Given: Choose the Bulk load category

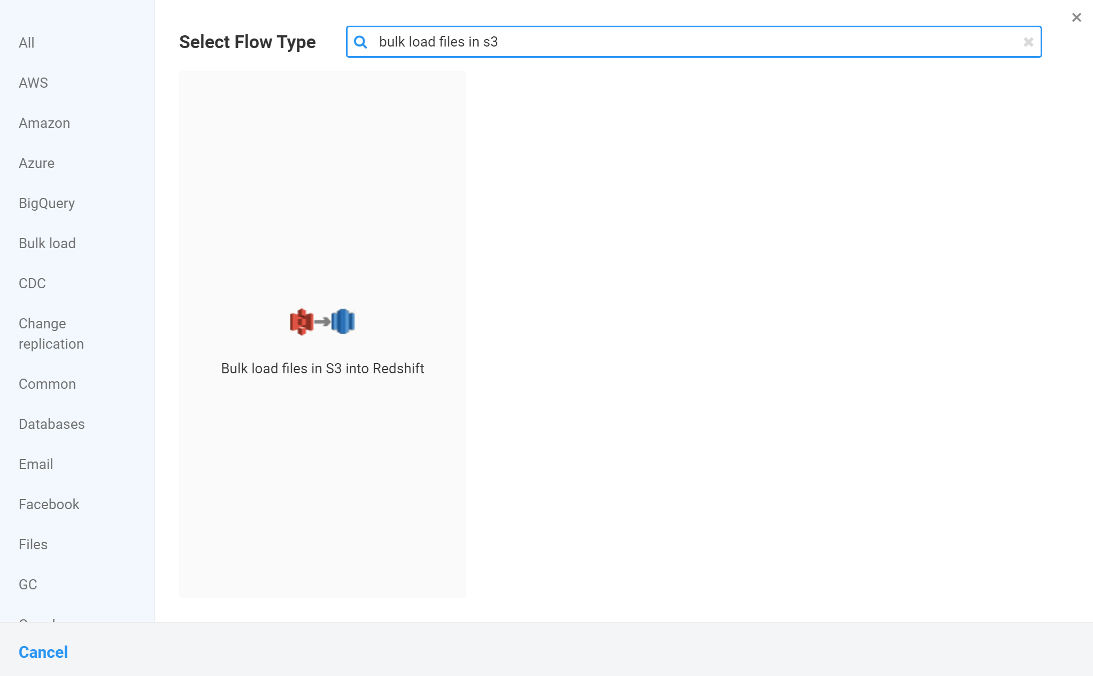Looking at the screenshot, I should (47, 243).
